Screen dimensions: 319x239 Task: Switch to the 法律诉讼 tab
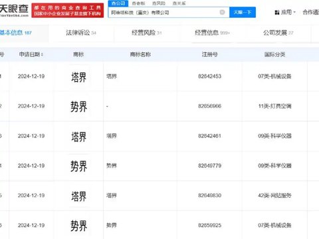coord(81,33)
